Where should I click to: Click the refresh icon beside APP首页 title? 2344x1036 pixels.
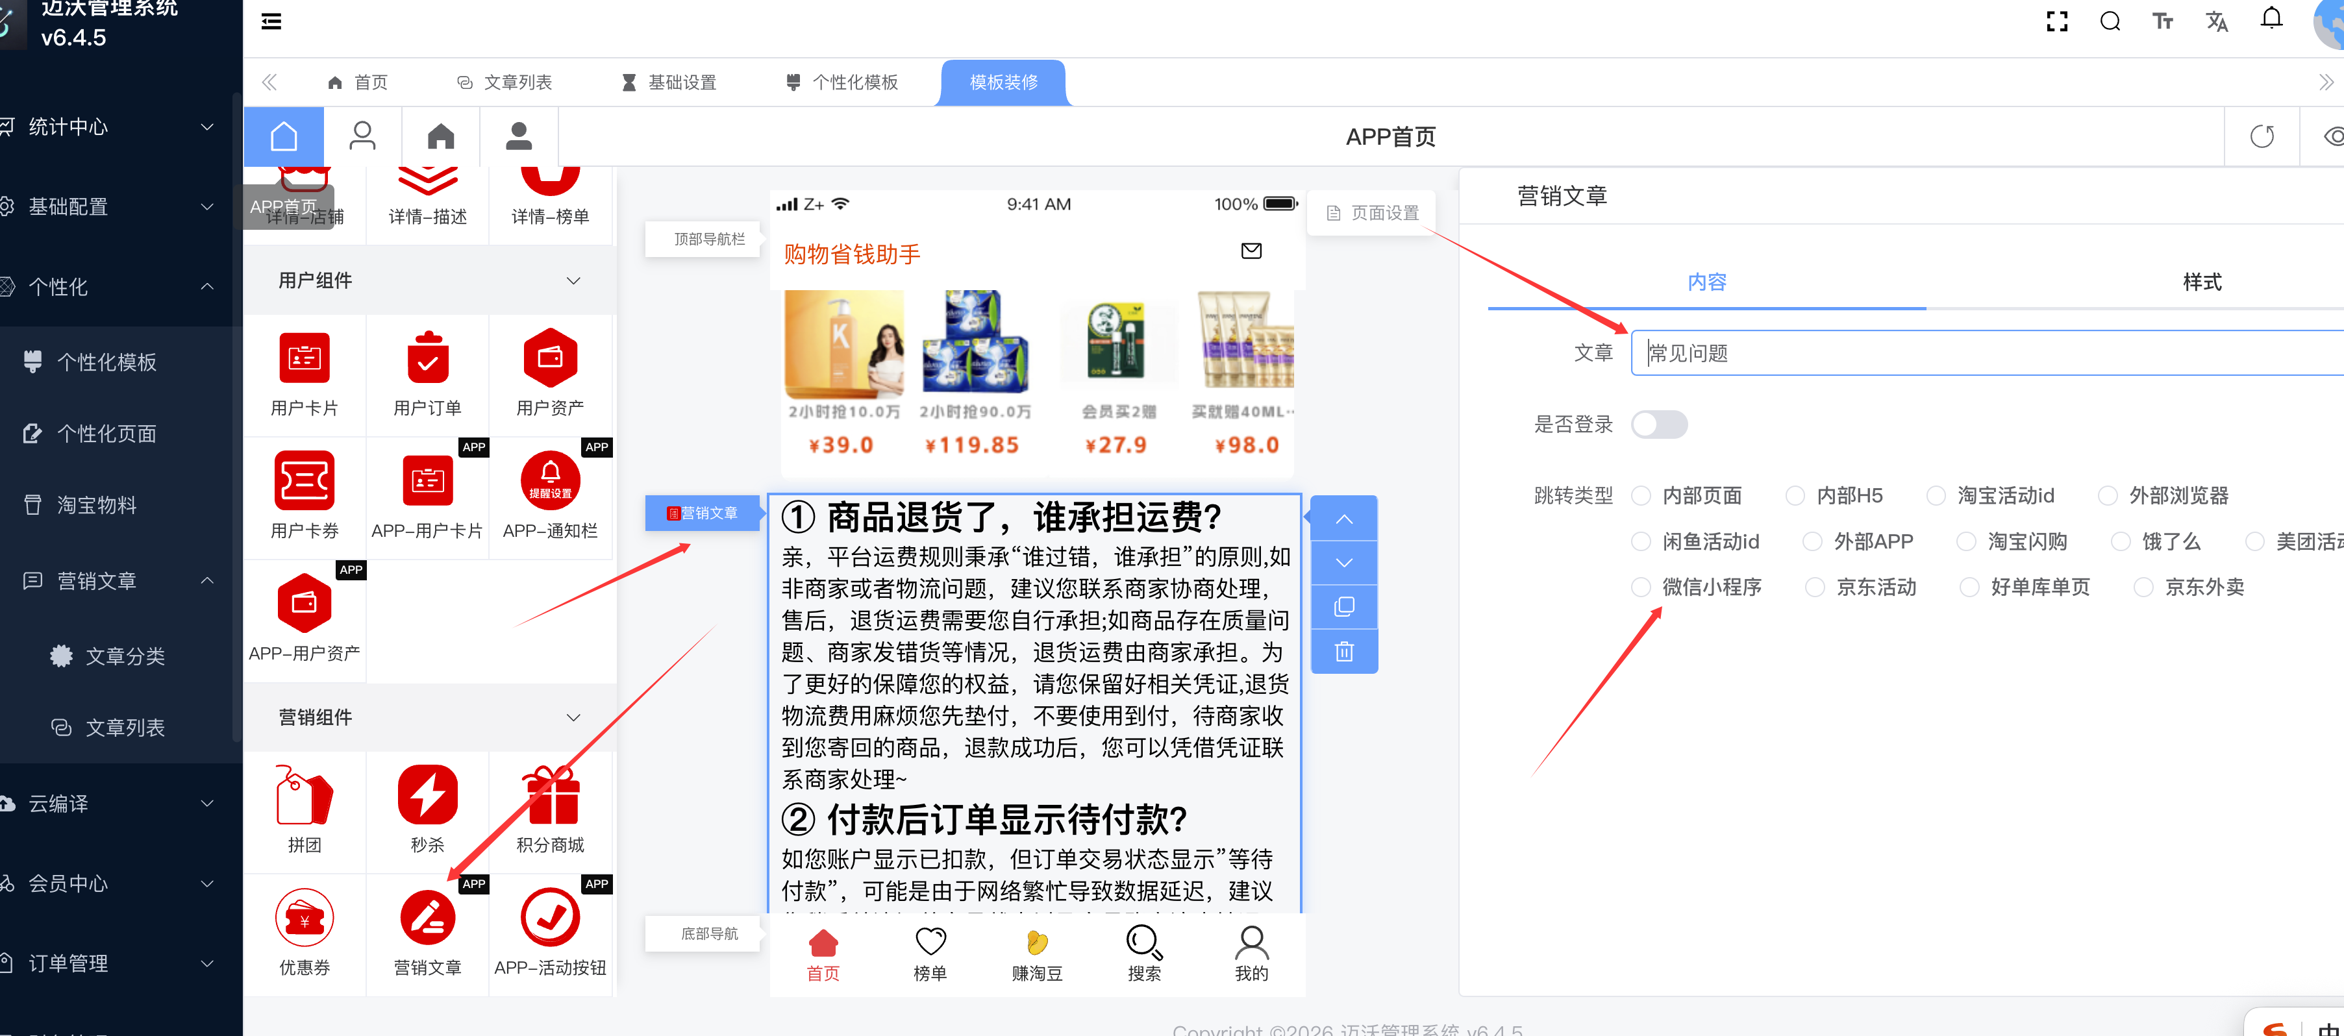pos(2261,136)
